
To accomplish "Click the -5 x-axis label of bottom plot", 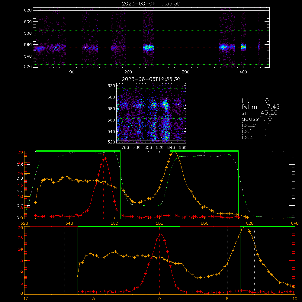I will click(x=92, y=299).
